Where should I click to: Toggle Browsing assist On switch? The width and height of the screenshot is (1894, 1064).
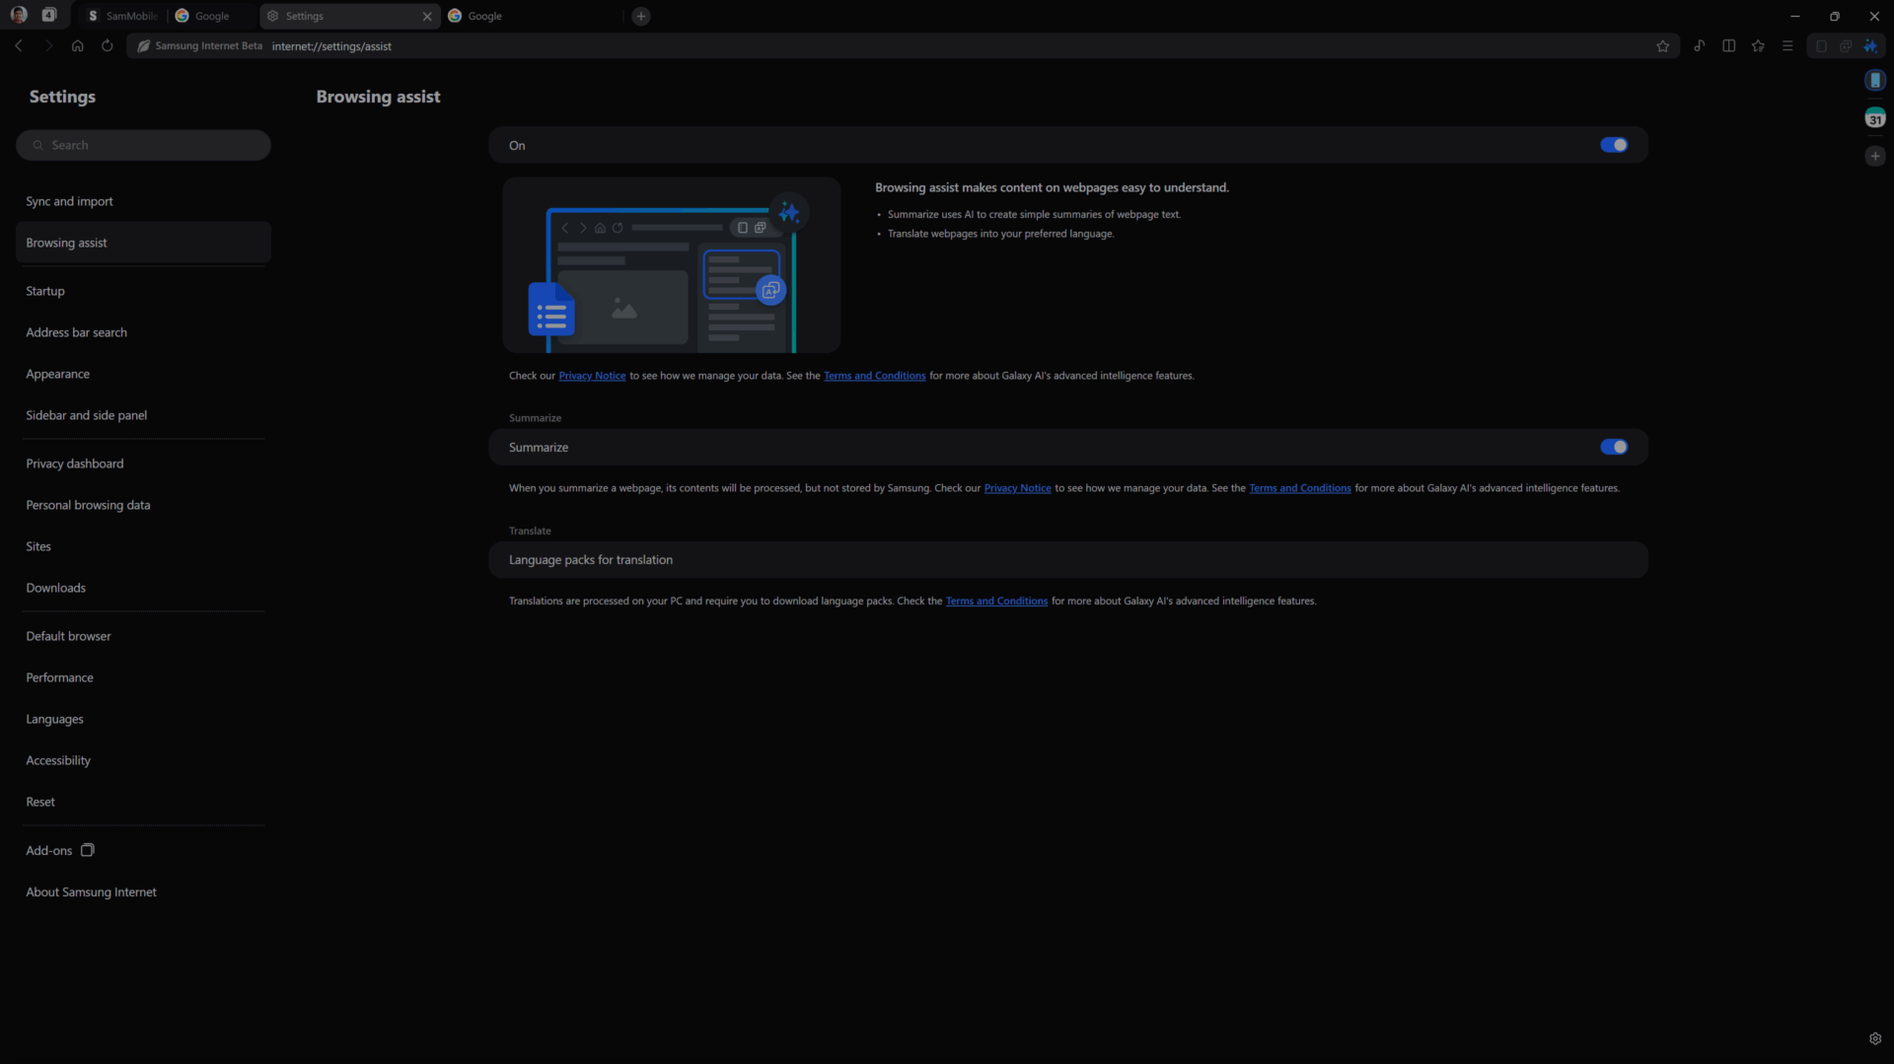(x=1615, y=145)
